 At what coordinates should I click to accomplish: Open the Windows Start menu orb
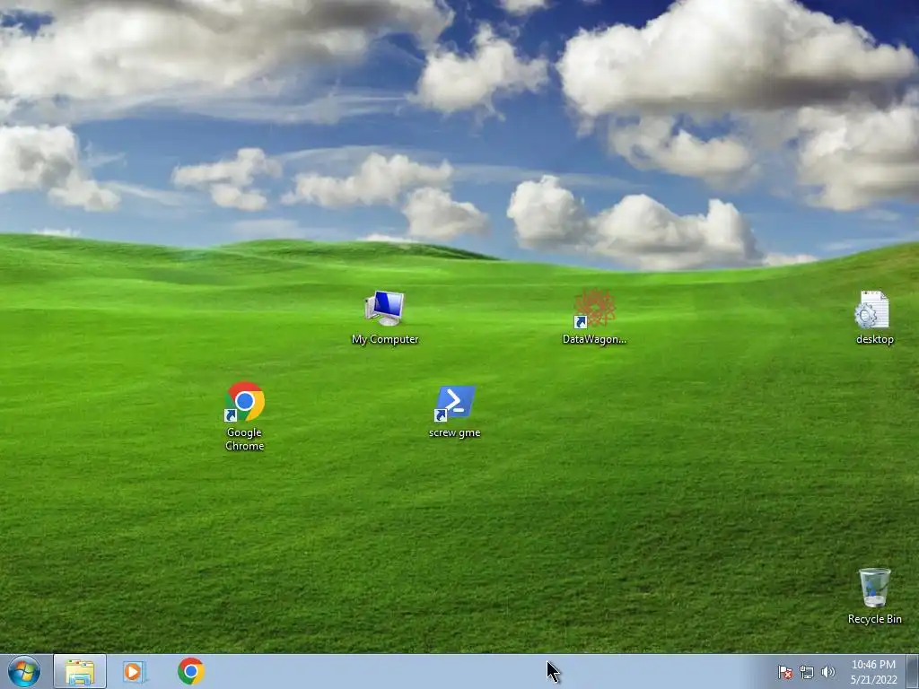pos(24,671)
